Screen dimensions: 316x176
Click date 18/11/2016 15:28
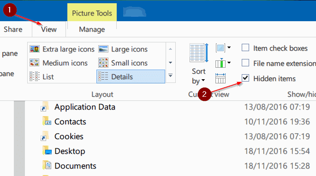(x=277, y=166)
